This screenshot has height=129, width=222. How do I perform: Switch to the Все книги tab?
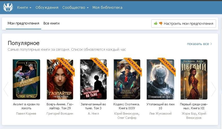[x=51, y=23]
